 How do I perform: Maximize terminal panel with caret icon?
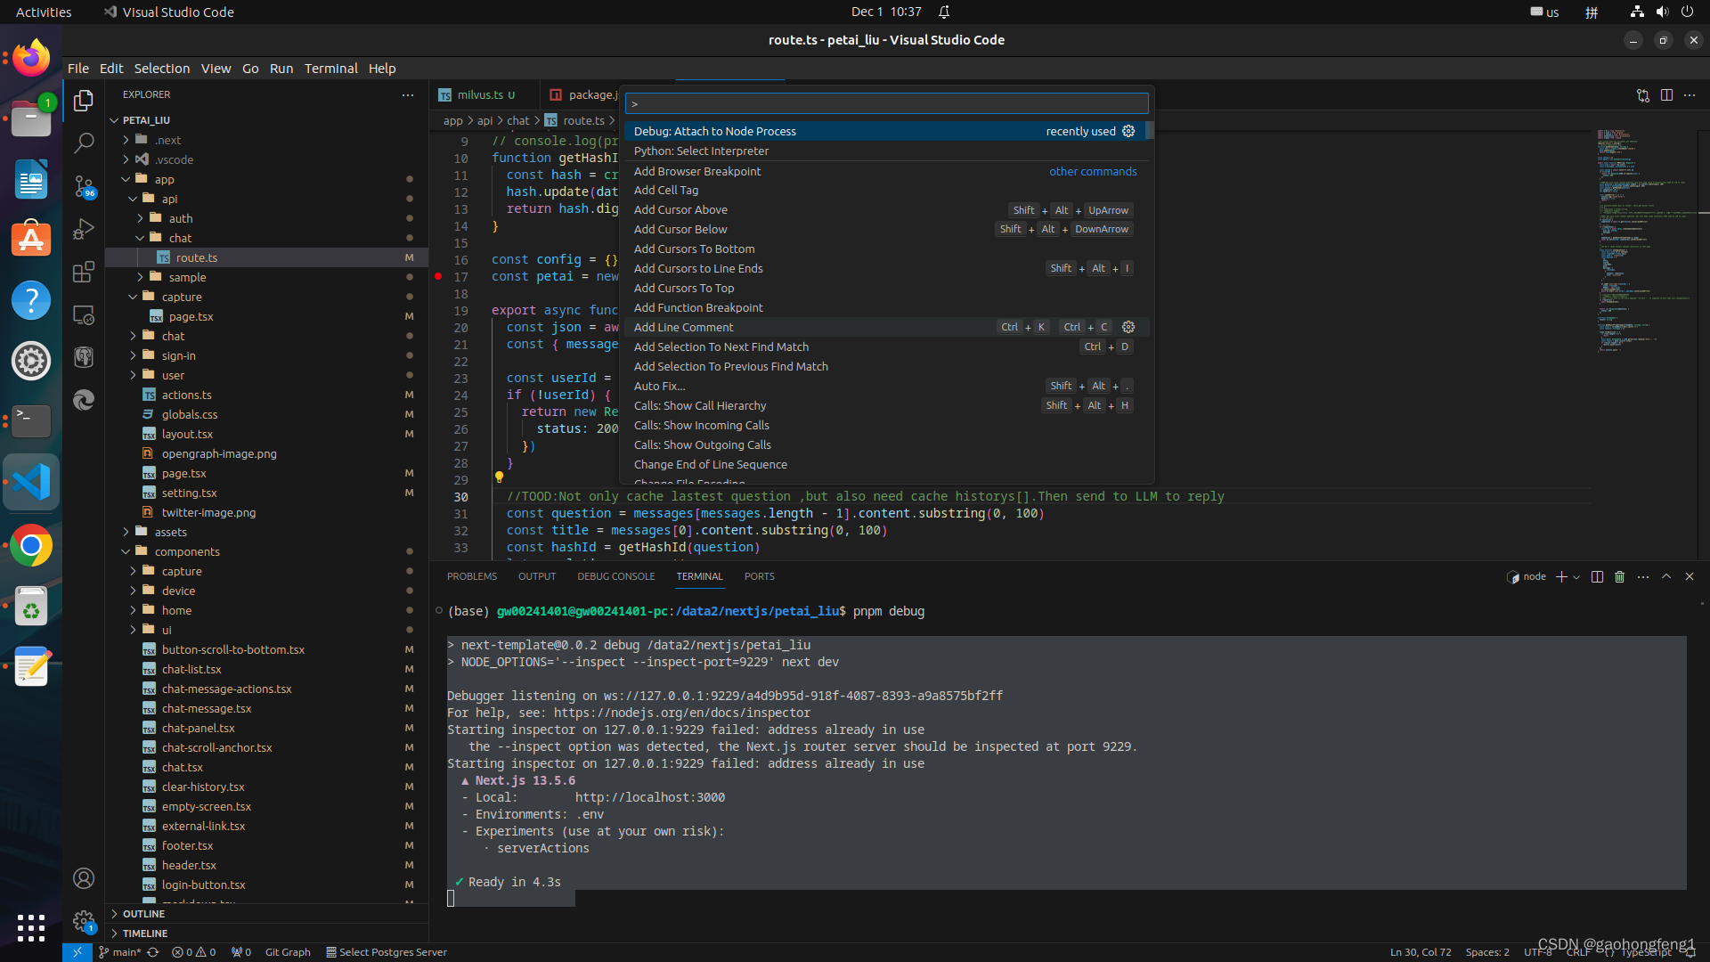1666,577
